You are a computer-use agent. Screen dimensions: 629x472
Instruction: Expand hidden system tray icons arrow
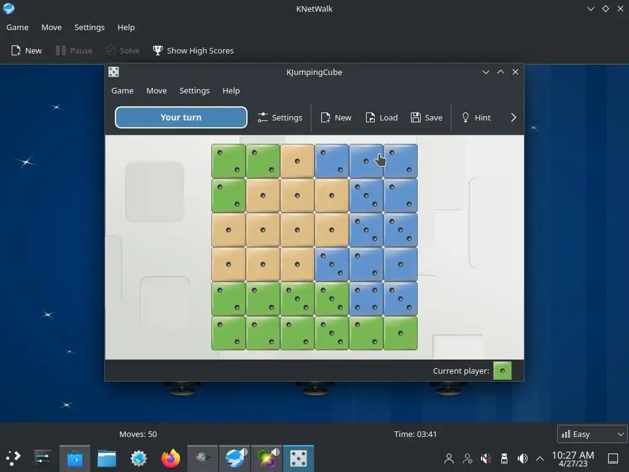tap(540, 458)
